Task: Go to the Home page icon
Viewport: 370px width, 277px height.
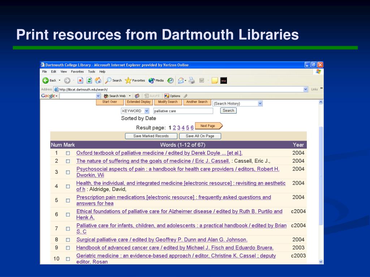Action: [x=98, y=80]
